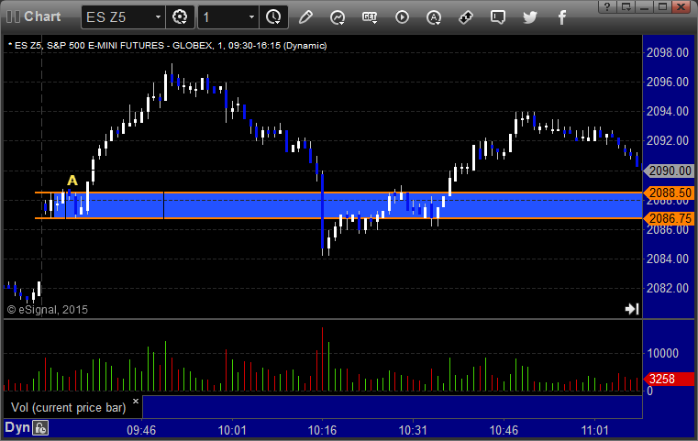Click the 10000 volume axis label
698x441 pixels.
point(663,353)
